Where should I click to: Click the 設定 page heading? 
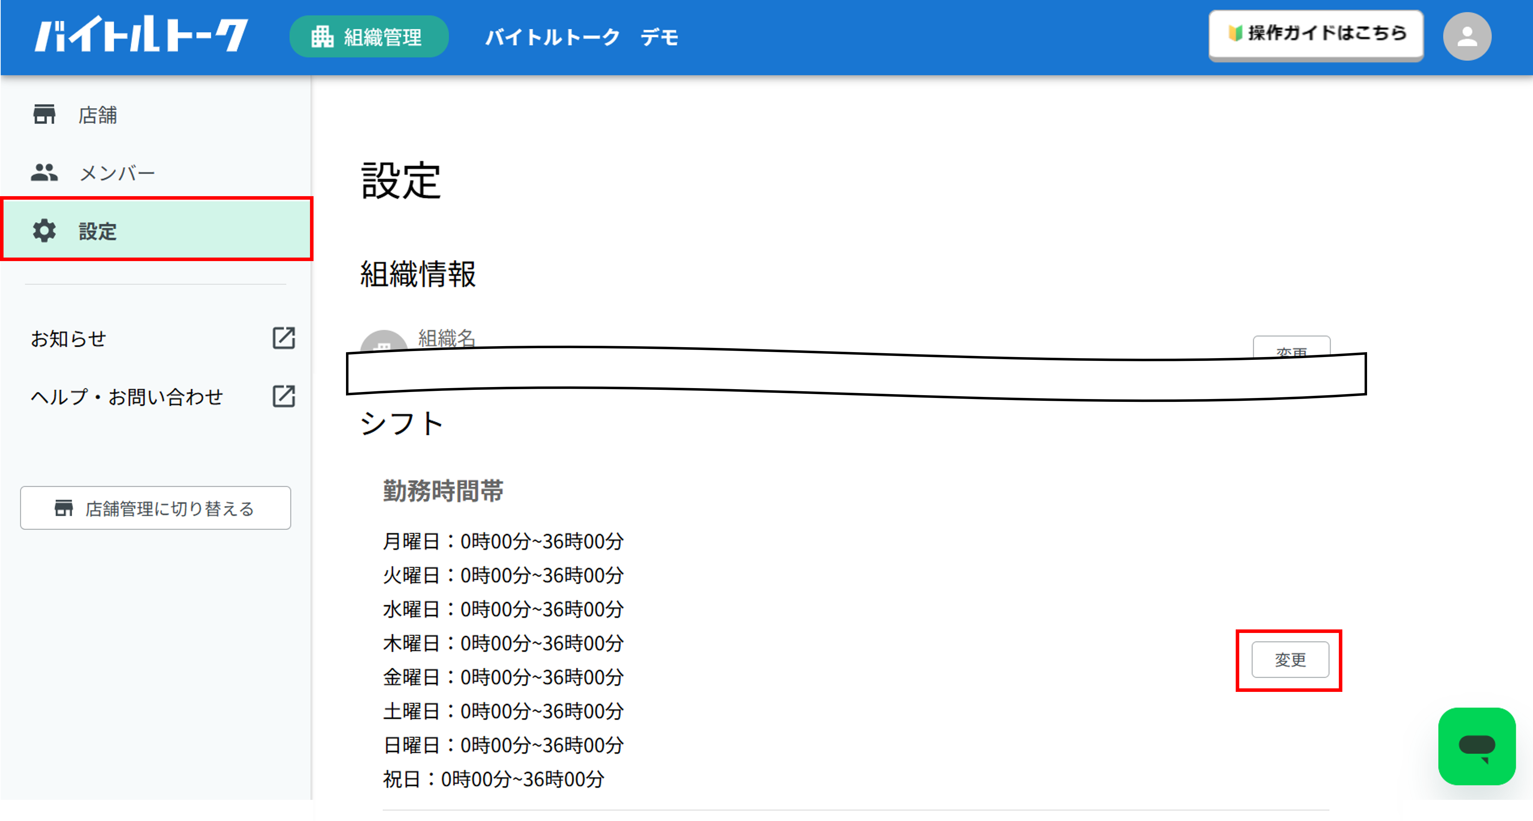(401, 180)
